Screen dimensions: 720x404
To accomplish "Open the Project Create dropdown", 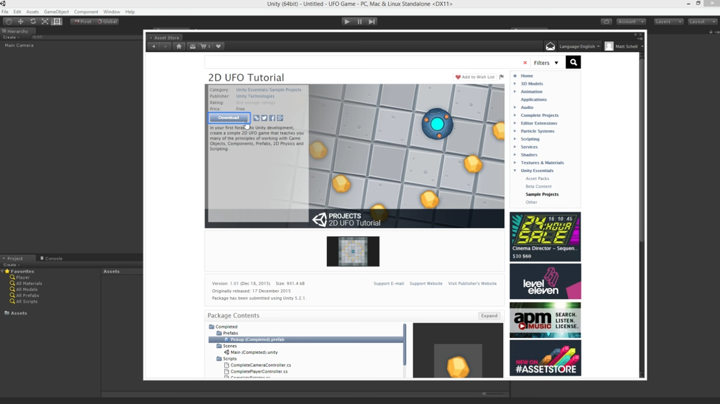I will pos(11,265).
